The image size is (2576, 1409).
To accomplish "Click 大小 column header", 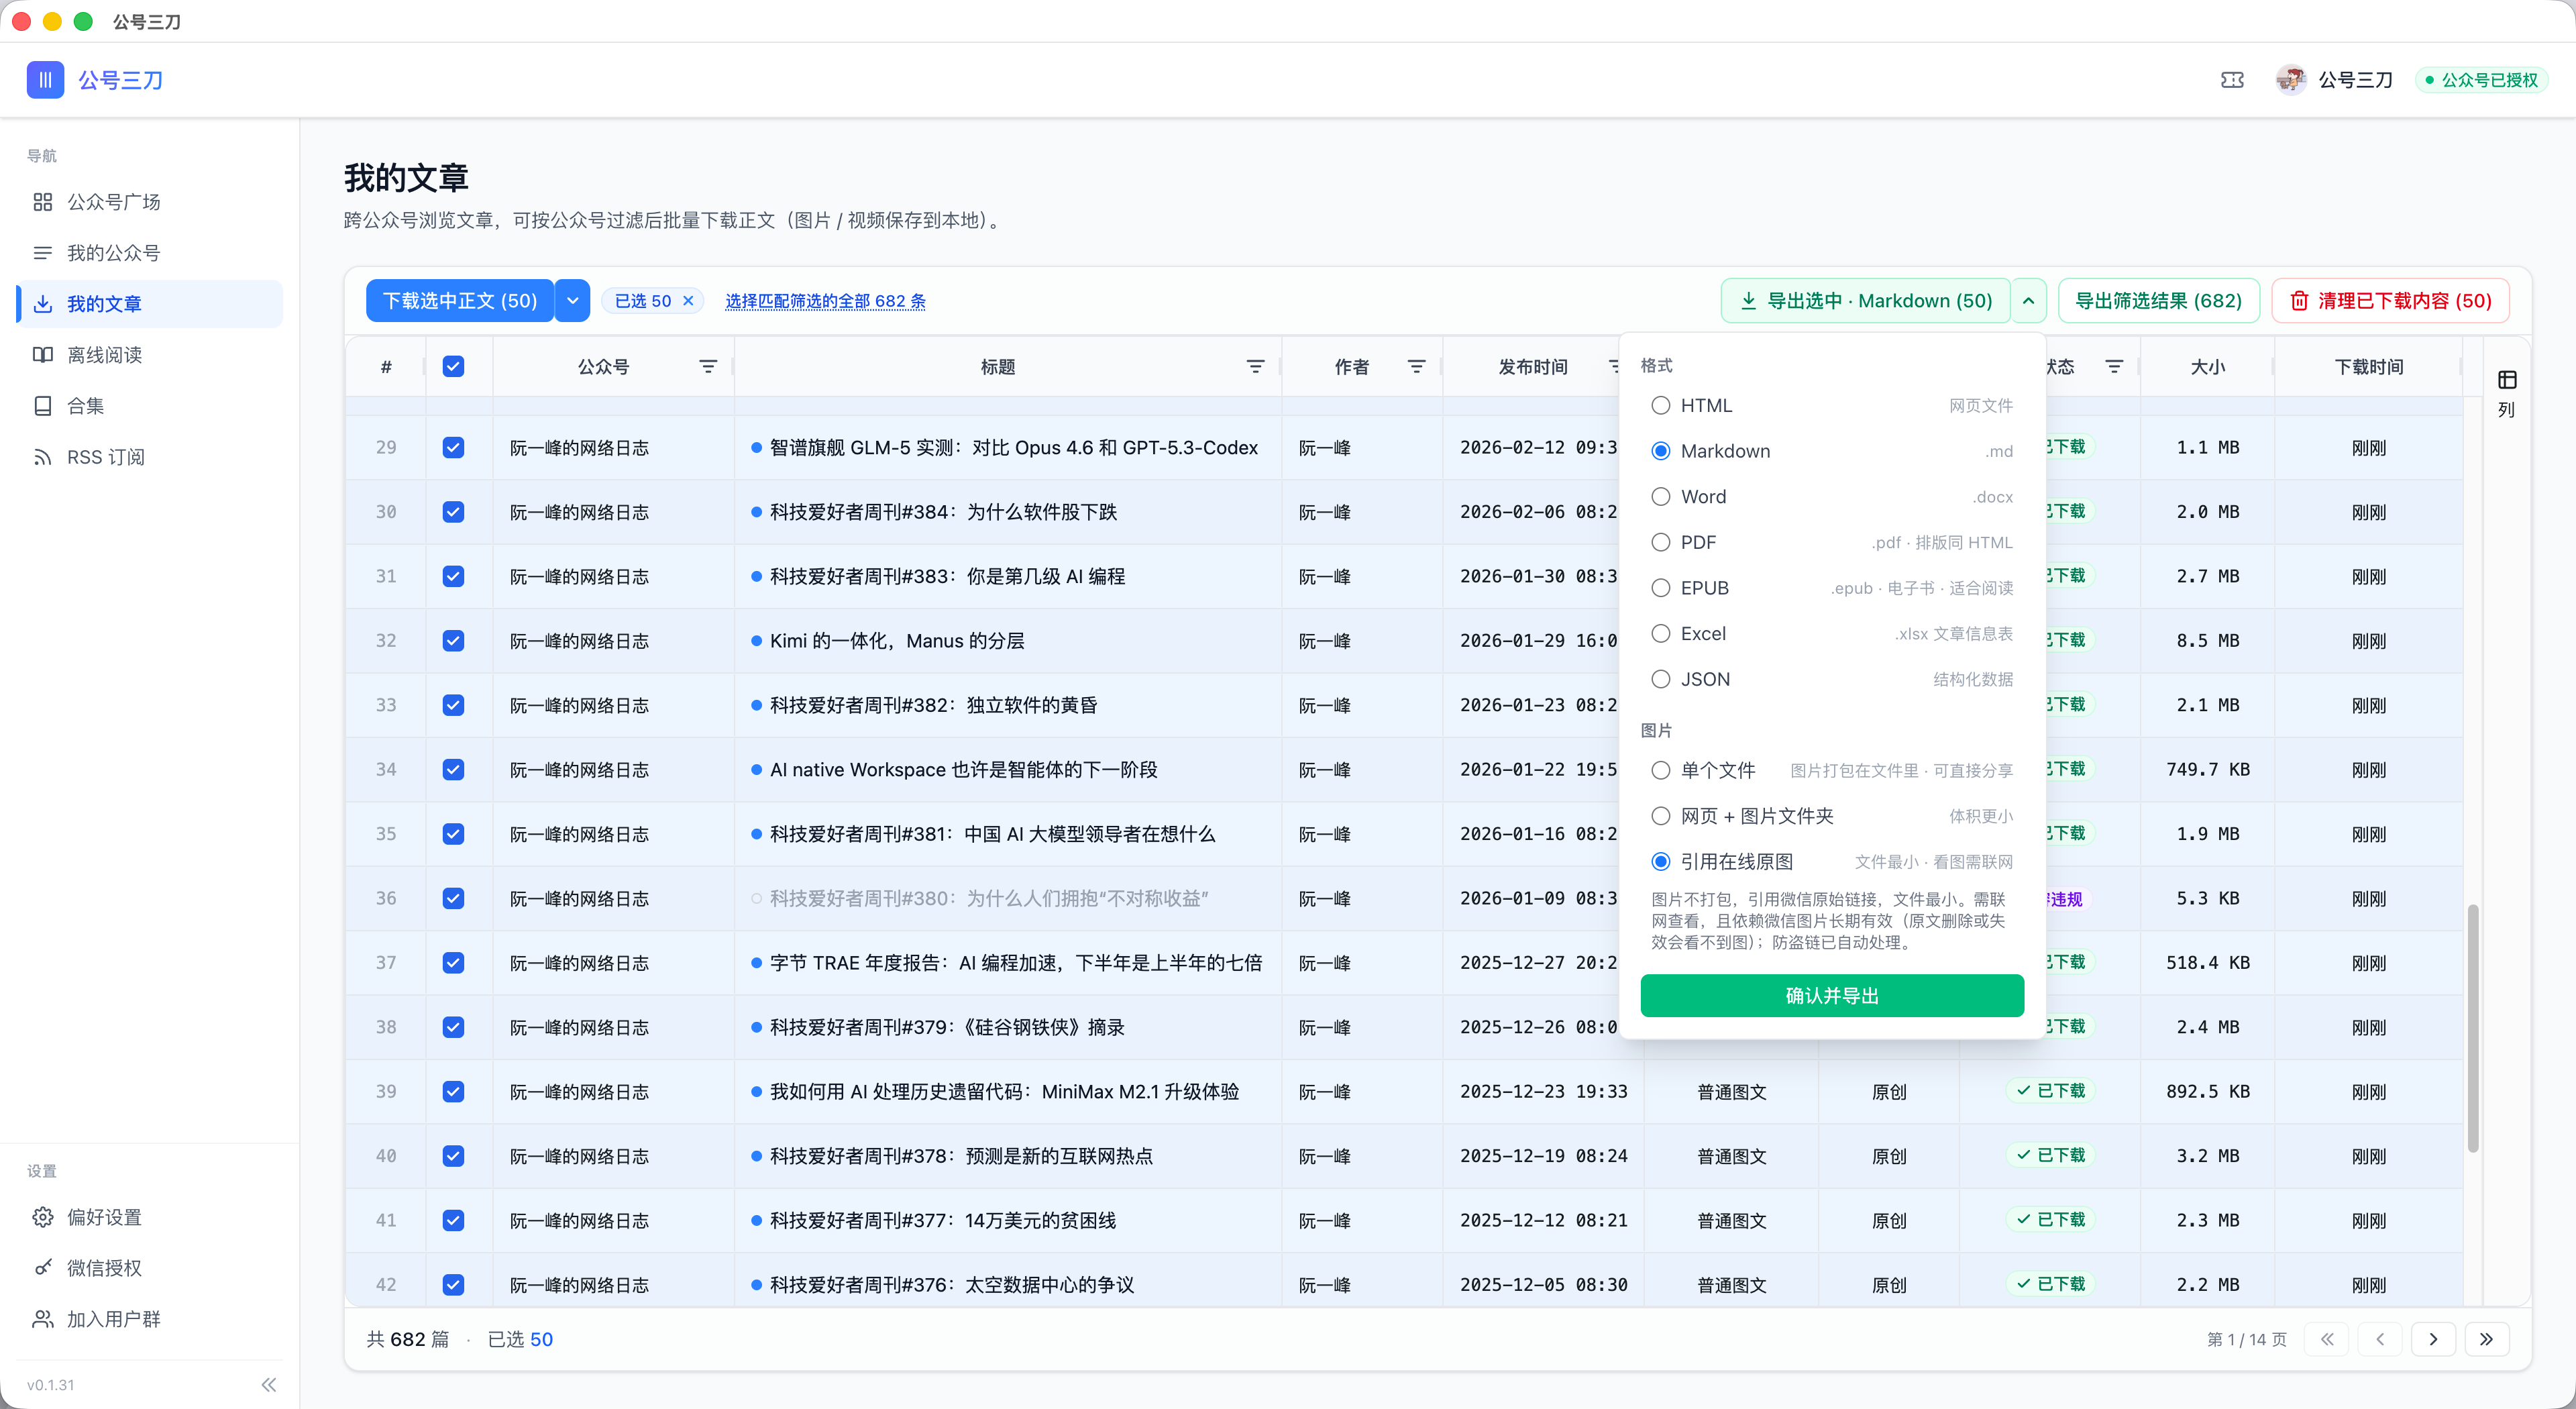I will (x=2208, y=367).
